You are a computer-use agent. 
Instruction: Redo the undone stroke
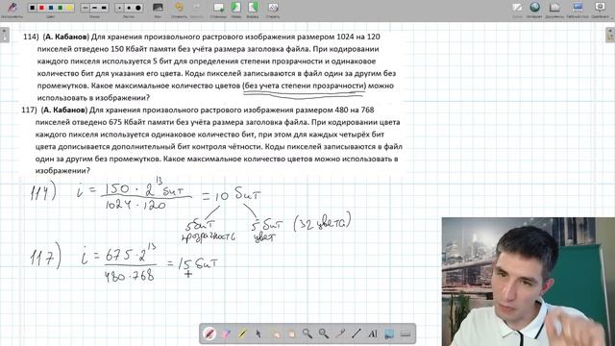[197, 8]
